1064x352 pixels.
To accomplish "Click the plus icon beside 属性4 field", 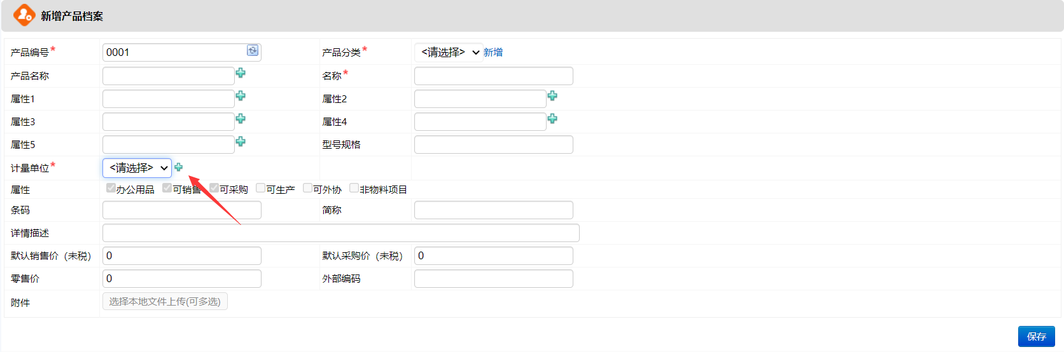I will click(552, 119).
